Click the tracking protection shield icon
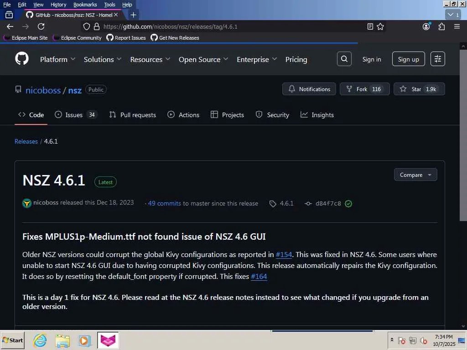This screenshot has width=467, height=350. 86,26
